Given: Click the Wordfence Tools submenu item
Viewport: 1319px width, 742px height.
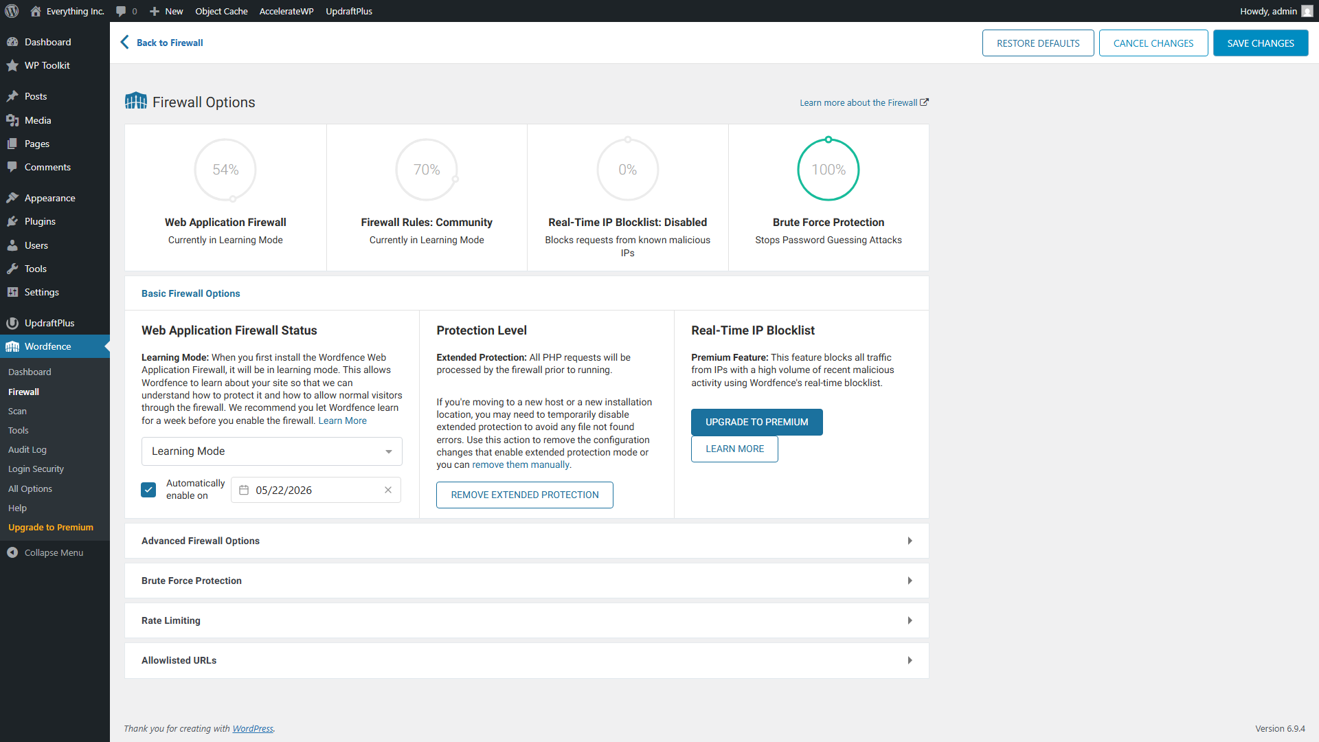Looking at the screenshot, I should click(19, 430).
